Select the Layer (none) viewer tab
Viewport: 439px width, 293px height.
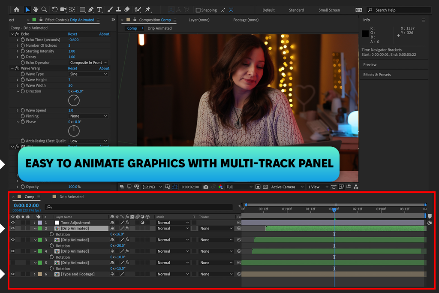pos(199,20)
